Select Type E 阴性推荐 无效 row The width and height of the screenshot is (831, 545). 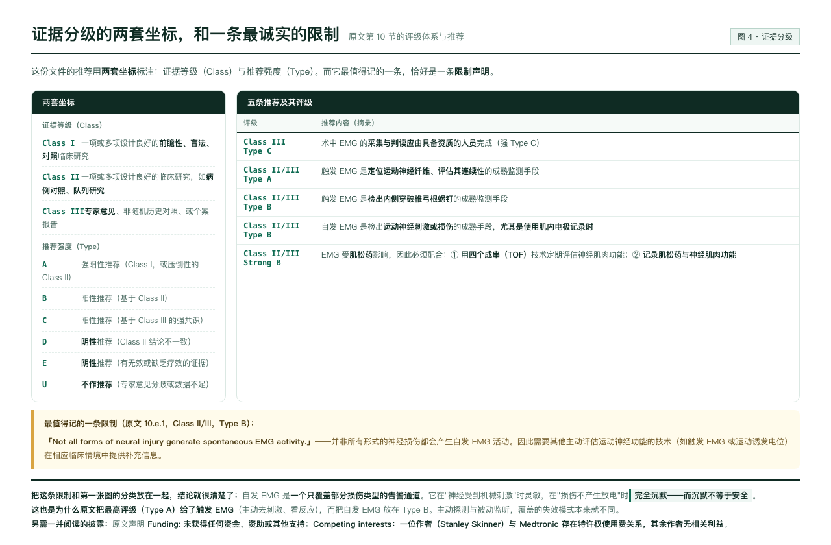[129, 363]
